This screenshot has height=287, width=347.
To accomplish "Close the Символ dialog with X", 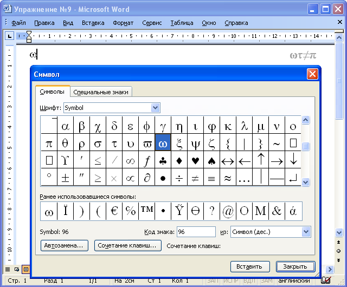I will (x=312, y=74).
